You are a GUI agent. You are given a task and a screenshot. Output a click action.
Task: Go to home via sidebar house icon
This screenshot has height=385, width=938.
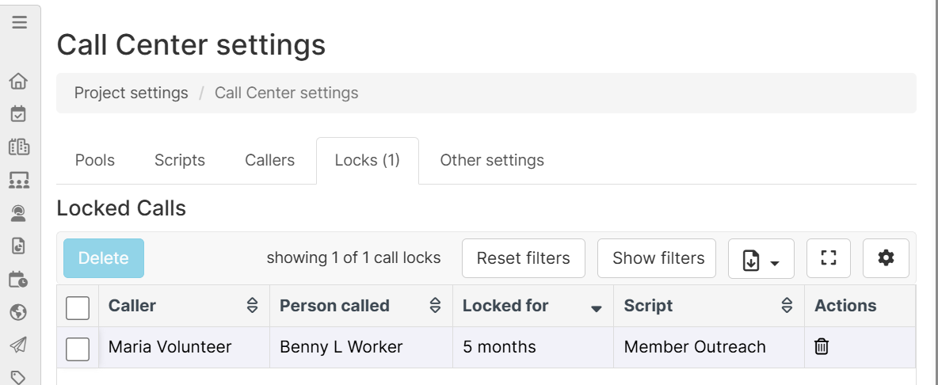tap(18, 81)
